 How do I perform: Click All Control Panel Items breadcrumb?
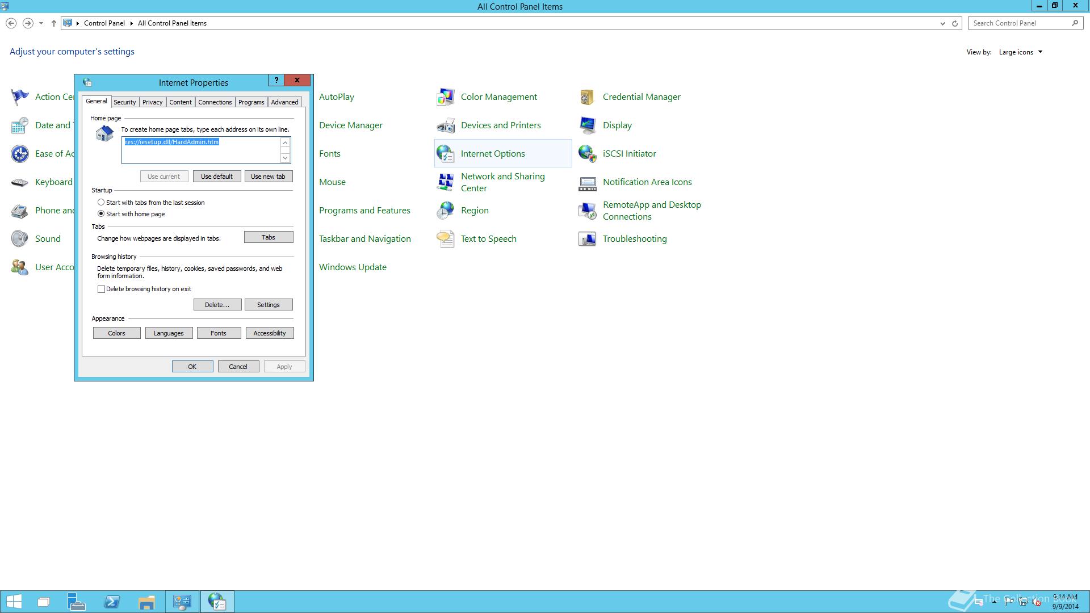[172, 23]
